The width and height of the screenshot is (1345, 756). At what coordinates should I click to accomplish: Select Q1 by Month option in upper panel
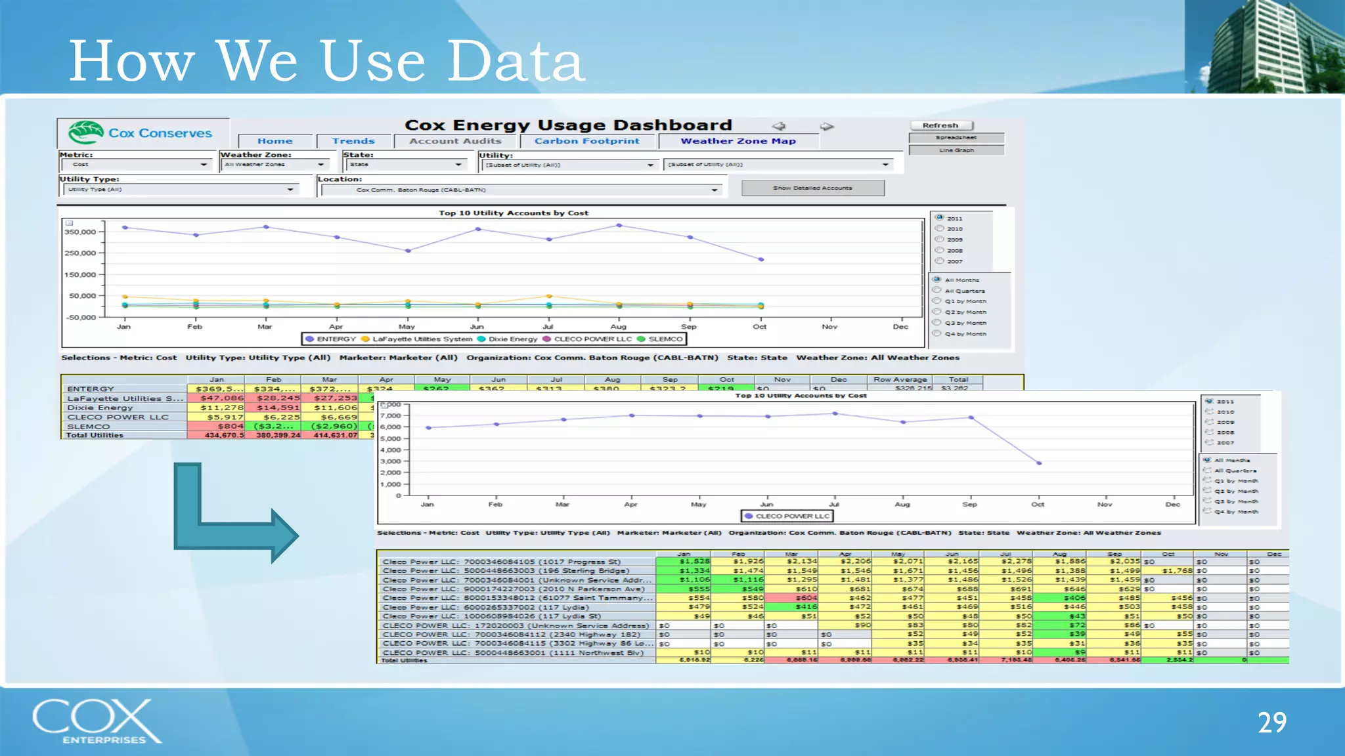[x=937, y=301]
